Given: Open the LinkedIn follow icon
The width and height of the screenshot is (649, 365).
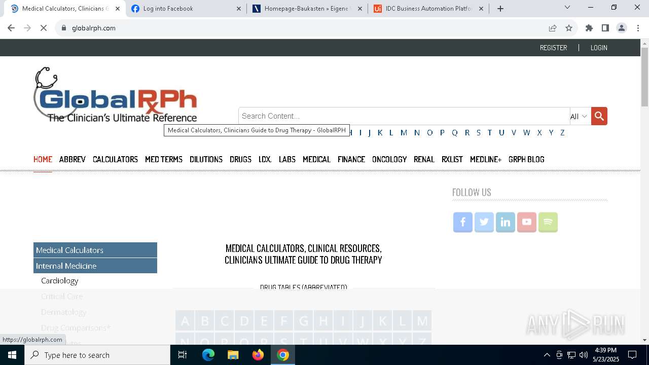Looking at the screenshot, I should pos(506,222).
